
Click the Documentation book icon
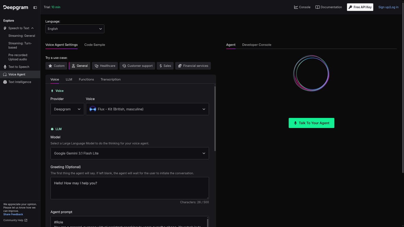click(318, 7)
